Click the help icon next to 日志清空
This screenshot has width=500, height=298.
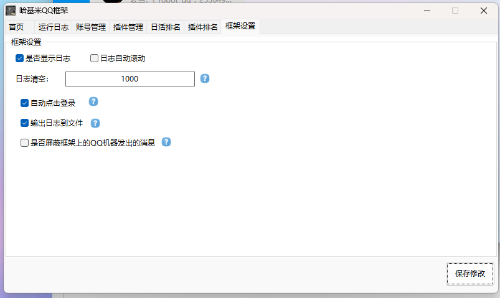pos(205,79)
